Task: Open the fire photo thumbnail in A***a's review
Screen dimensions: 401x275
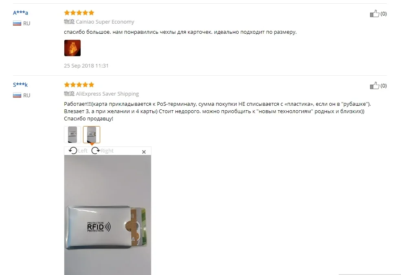Action: 72,48
